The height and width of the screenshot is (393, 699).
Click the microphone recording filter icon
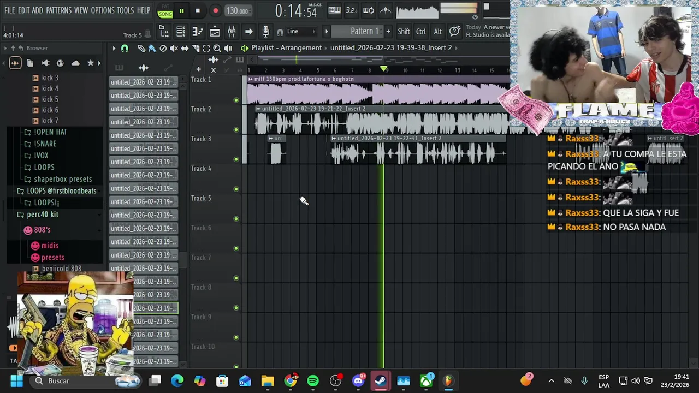(265, 32)
